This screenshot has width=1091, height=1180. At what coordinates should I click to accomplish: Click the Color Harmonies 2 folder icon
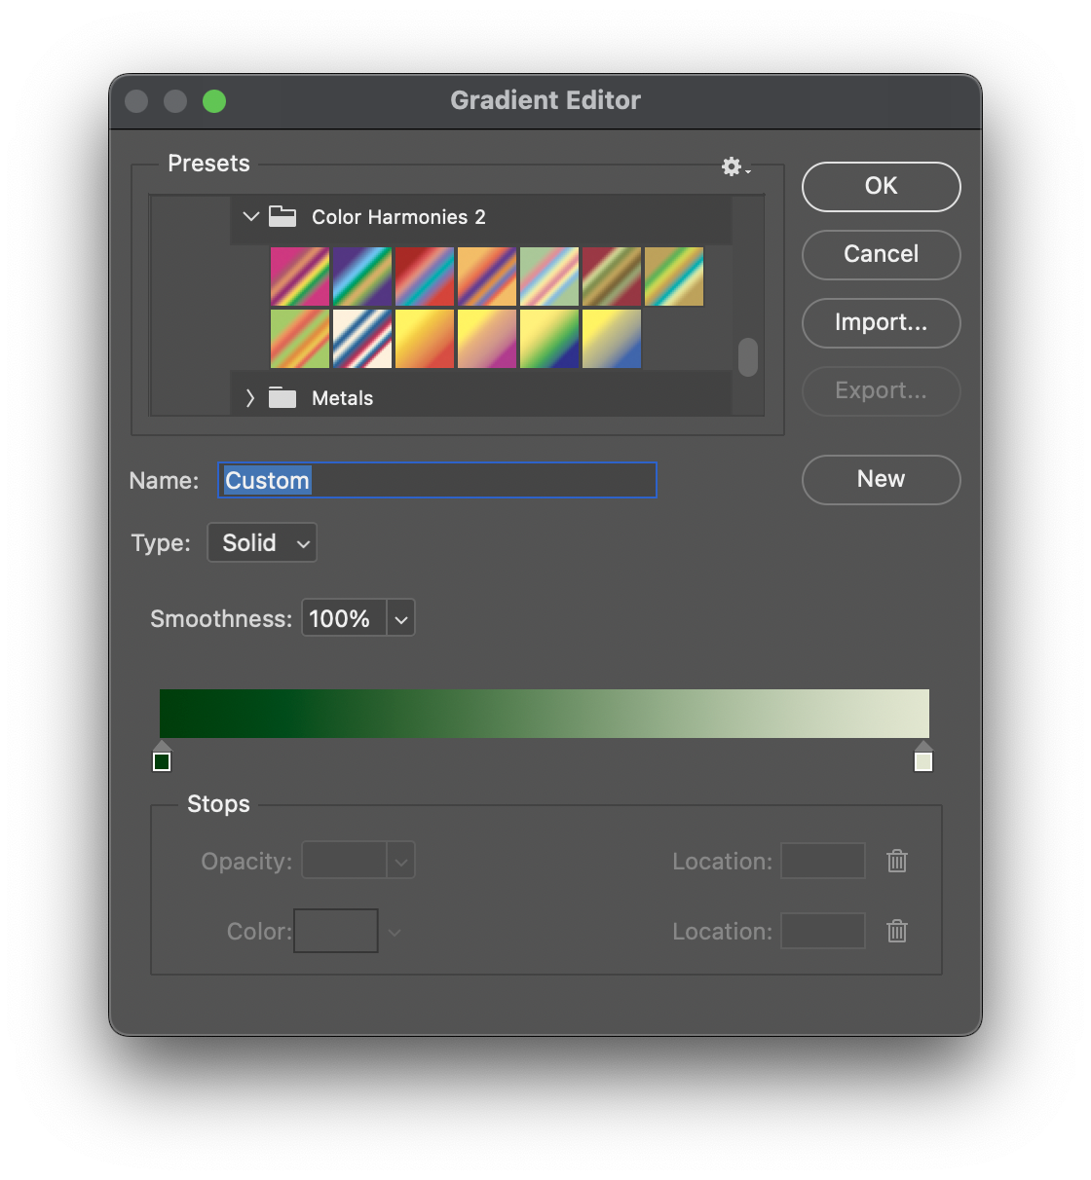pyautogui.click(x=282, y=217)
